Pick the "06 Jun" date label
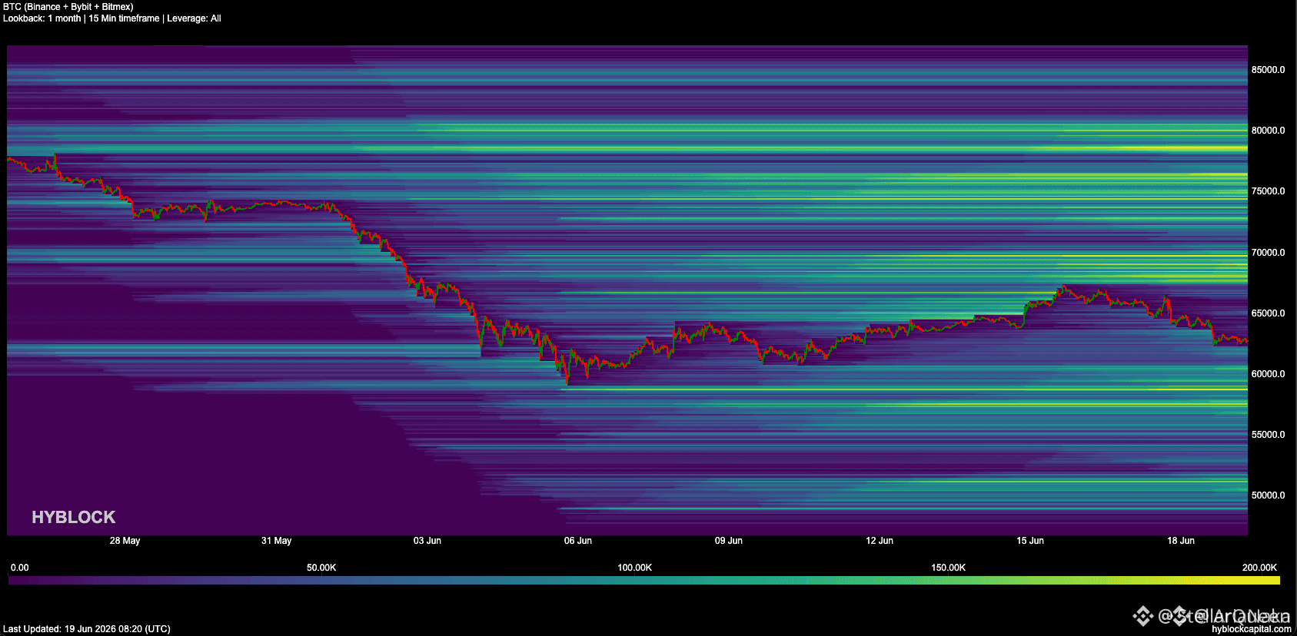The image size is (1297, 636). point(578,541)
